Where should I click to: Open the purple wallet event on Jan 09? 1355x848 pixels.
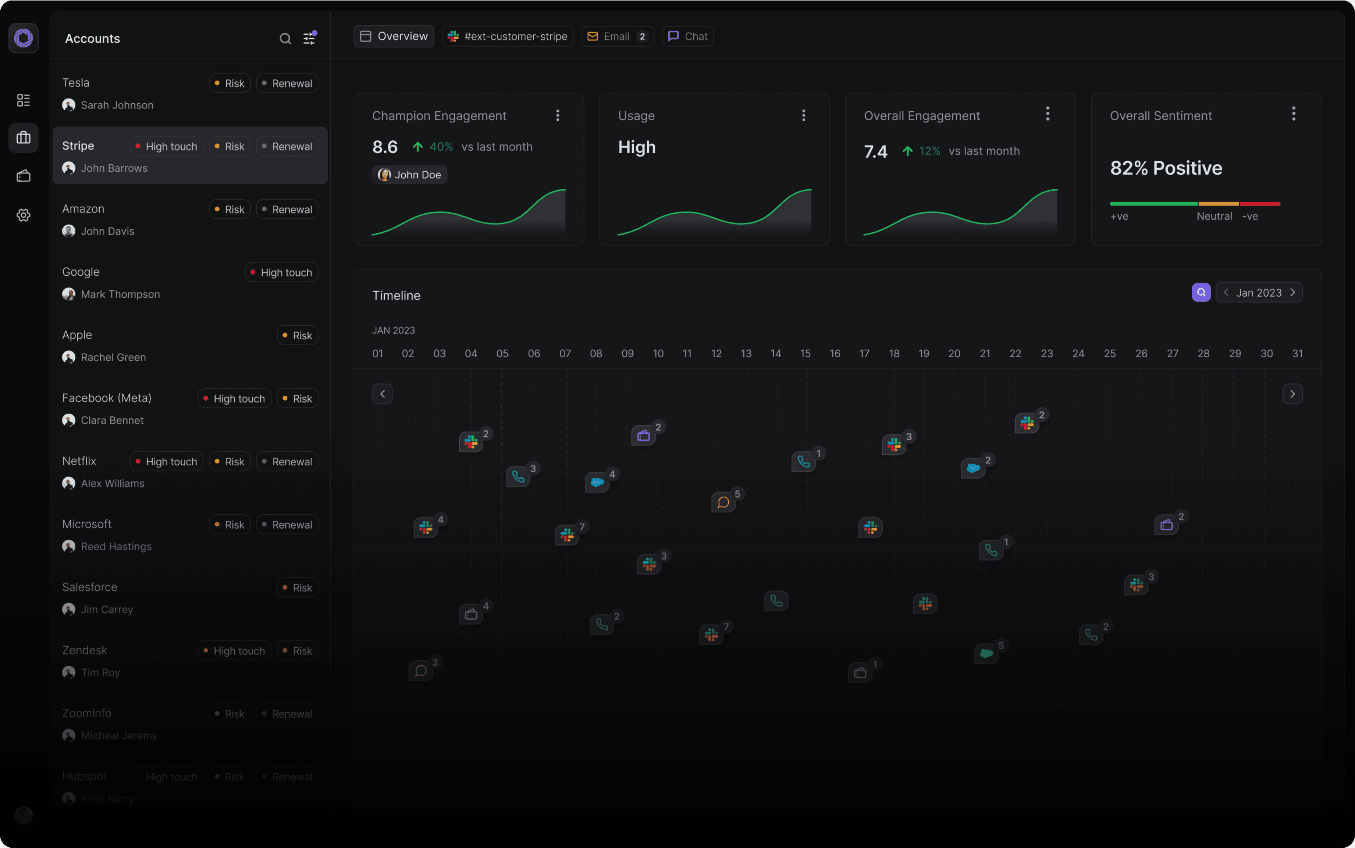(643, 436)
